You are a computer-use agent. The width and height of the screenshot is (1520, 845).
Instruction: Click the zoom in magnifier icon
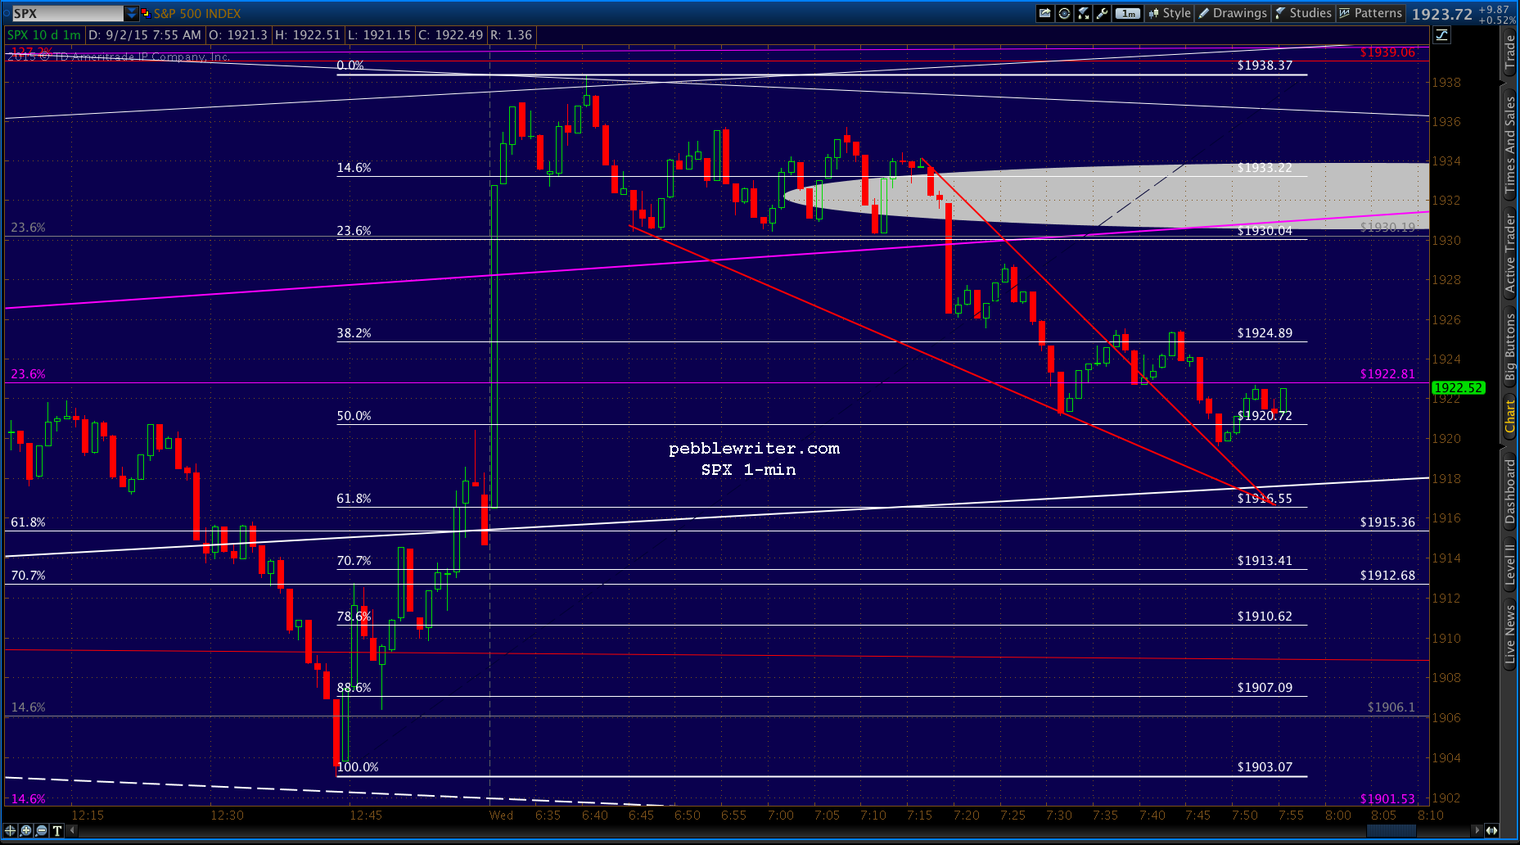27,830
